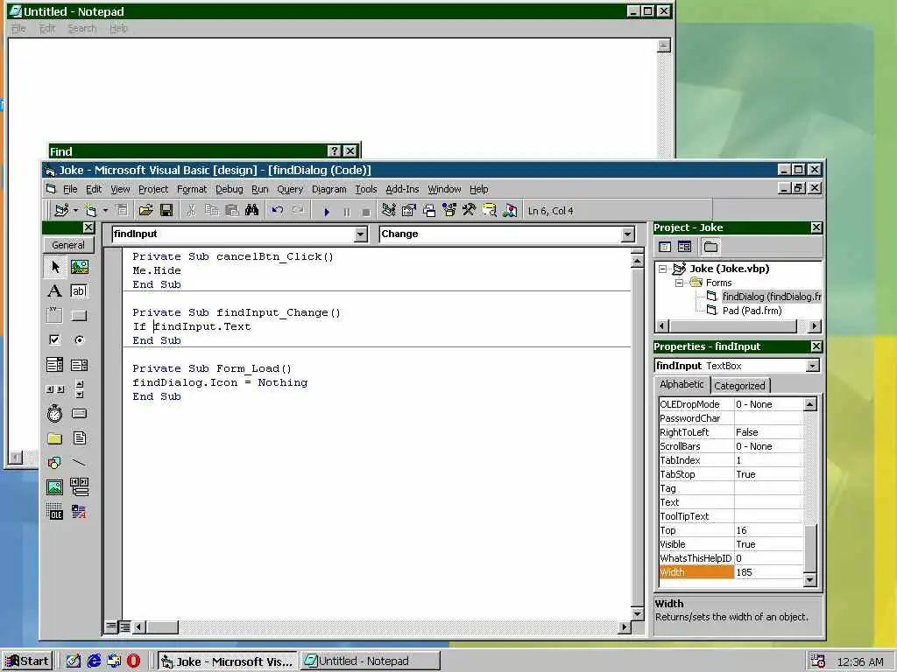Select the Timer control tool

pyautogui.click(x=55, y=414)
